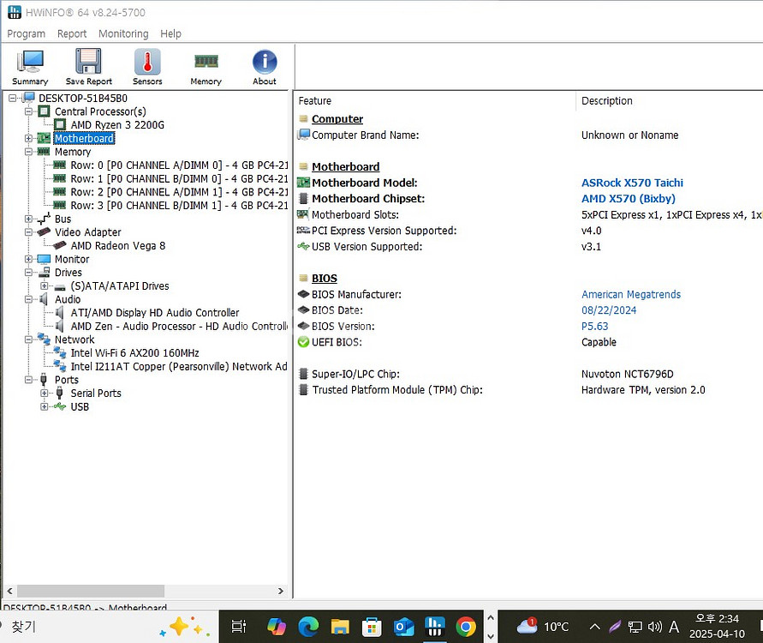Collapse the Ports tree node
The width and height of the screenshot is (763, 643).
click(x=29, y=380)
